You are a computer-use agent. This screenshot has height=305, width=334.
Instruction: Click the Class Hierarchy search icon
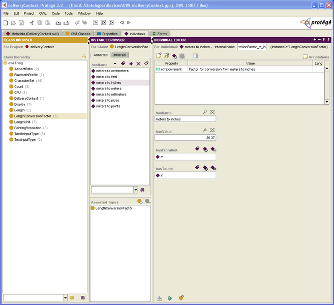84,56
